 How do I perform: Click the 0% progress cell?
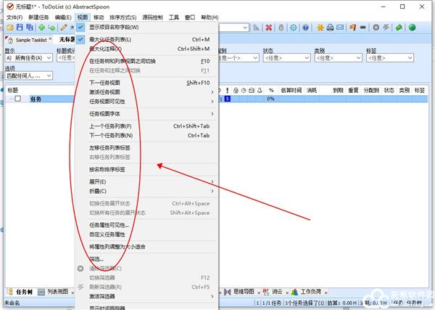pyautogui.click(x=270, y=99)
